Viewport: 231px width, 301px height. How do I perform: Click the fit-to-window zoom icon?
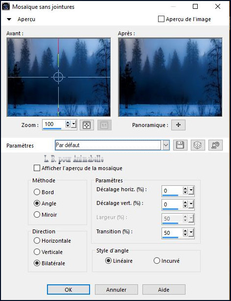tap(87, 125)
